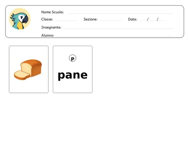The width and height of the screenshot is (189, 151).
Task: Click the Classe label text
Action: pyautogui.click(x=47, y=19)
